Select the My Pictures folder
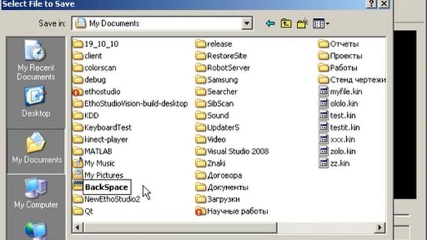 98,175
